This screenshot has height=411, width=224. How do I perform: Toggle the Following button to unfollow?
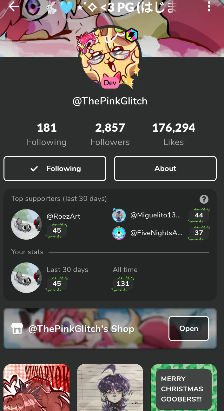[55, 169]
